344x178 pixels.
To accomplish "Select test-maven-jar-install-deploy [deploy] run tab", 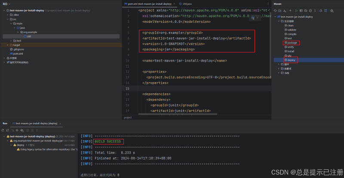I will (x=35, y=123).
